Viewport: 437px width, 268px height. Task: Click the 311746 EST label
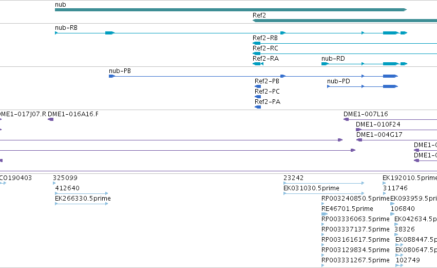point(395,188)
